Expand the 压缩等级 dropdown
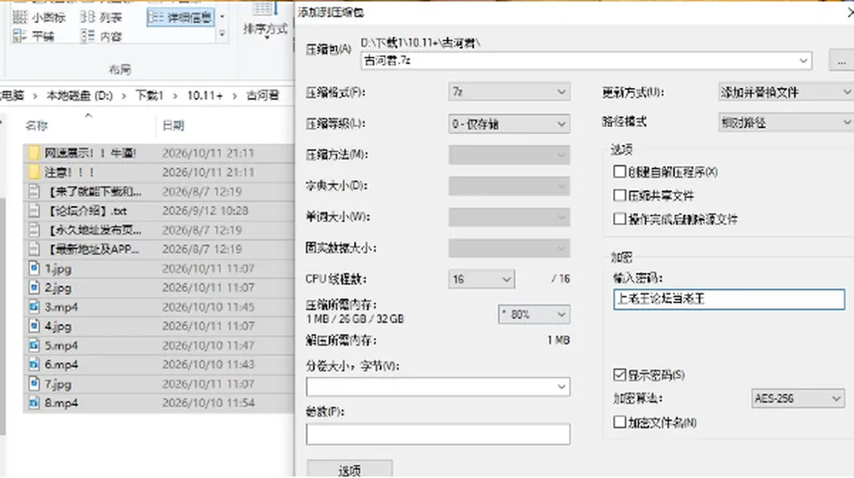The width and height of the screenshot is (854, 478). pos(509,124)
